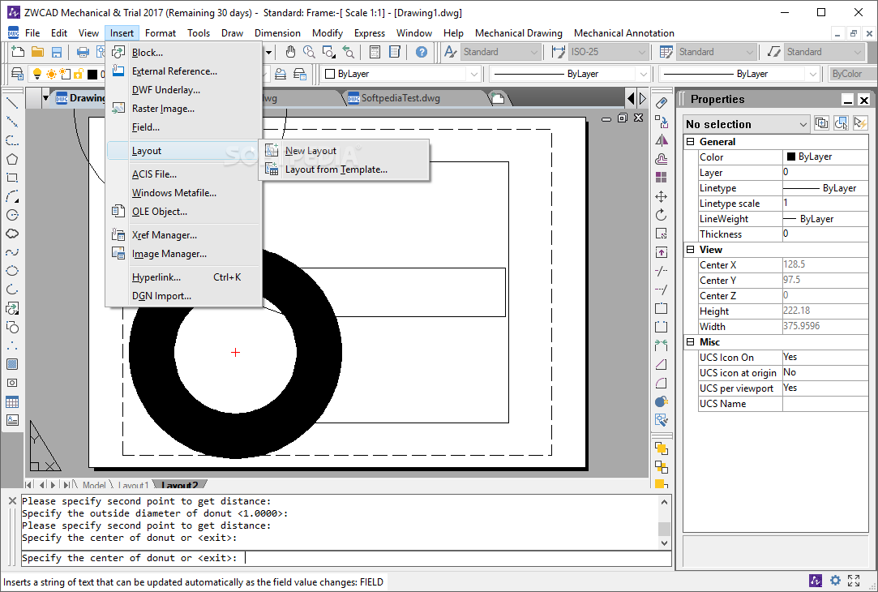Select the Arc draw tool
Image resolution: width=878 pixels, height=592 pixels.
pos(12,196)
